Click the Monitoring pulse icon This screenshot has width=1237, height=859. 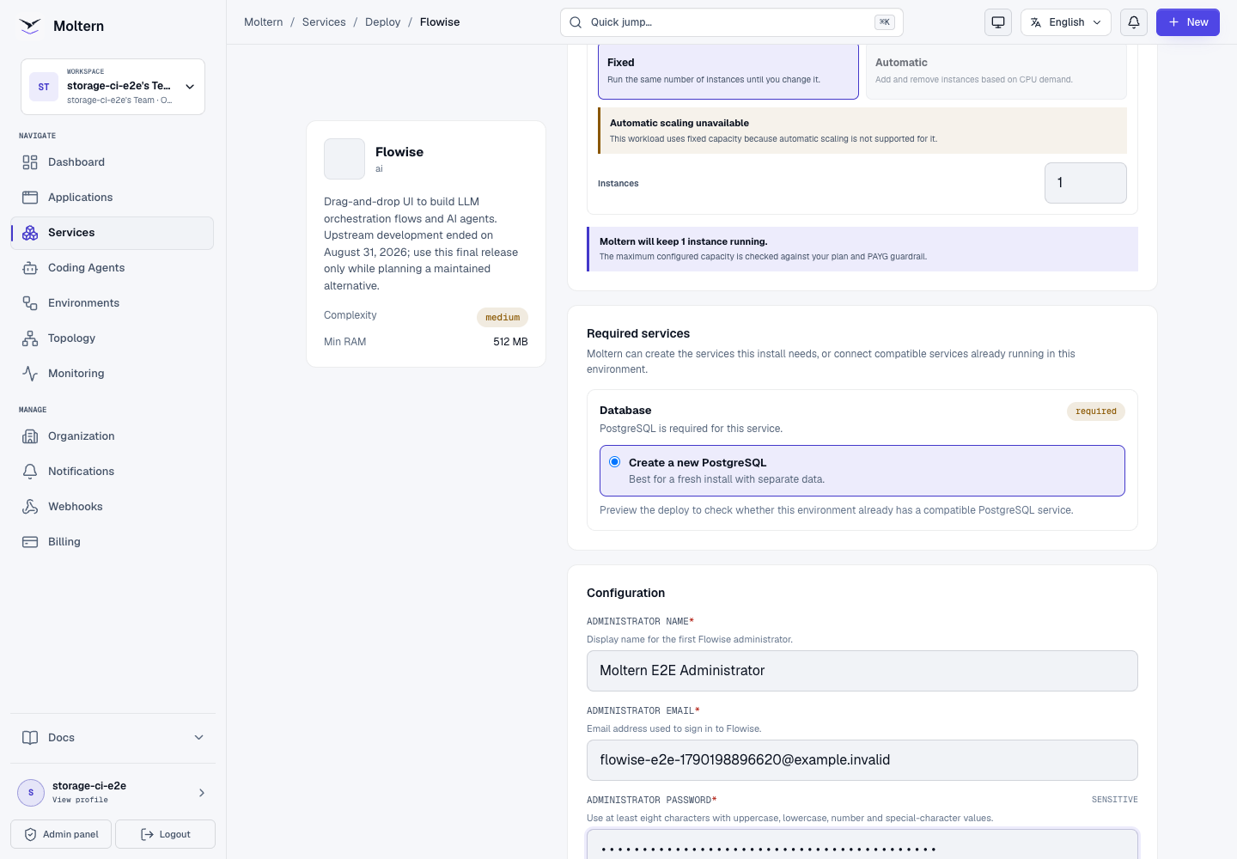30,374
